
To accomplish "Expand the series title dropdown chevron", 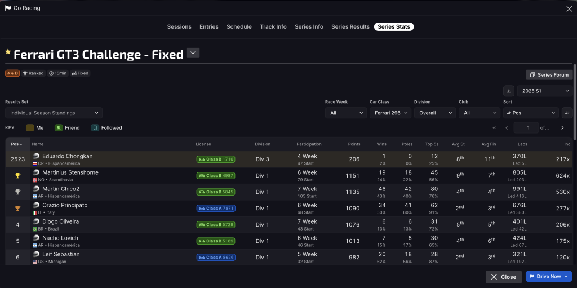I will (193, 53).
